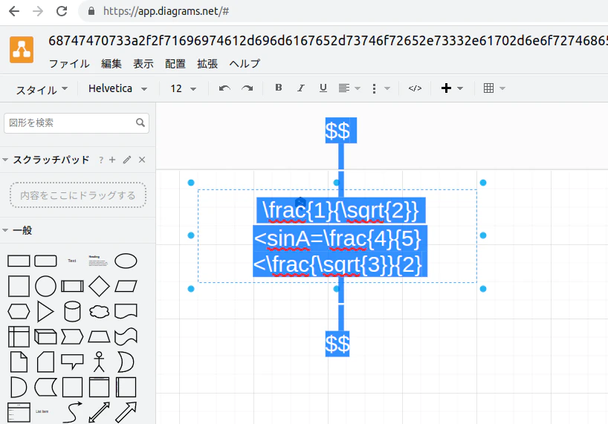Open the vertical dots format dropdown
Screen dimensions: 608x424
[x=381, y=88]
